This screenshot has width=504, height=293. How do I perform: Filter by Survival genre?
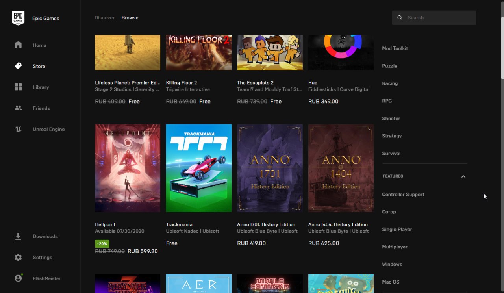tap(391, 154)
